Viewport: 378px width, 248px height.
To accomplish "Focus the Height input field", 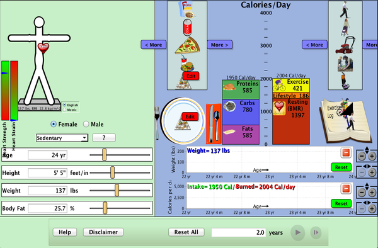I will pos(47,173).
